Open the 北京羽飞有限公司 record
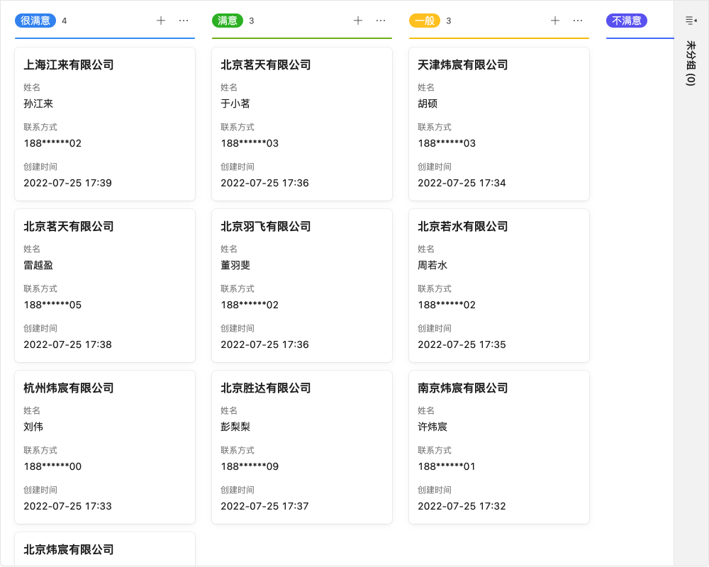Image resolution: width=709 pixels, height=567 pixels. (x=301, y=286)
